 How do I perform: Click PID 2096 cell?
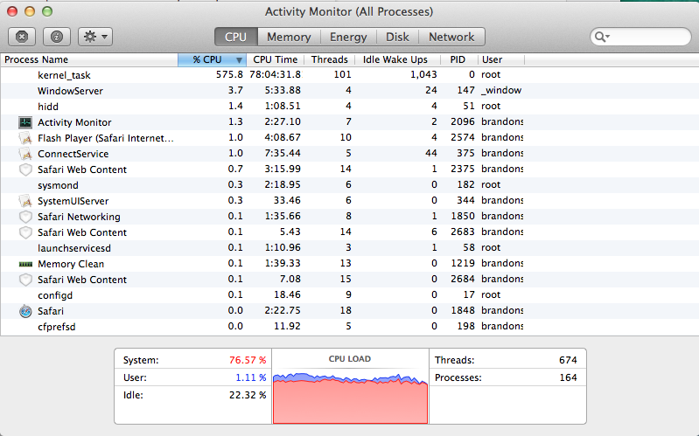[x=462, y=121]
